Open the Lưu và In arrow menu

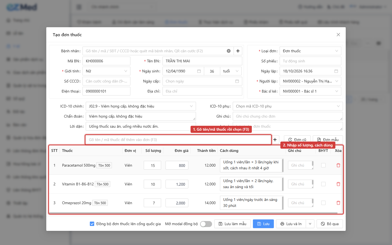[x=310, y=224]
